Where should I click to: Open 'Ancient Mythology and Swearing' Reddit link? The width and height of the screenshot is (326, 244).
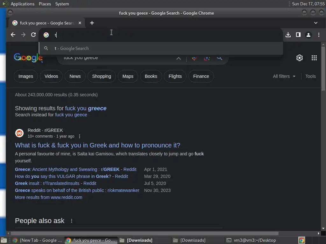(x=76, y=169)
